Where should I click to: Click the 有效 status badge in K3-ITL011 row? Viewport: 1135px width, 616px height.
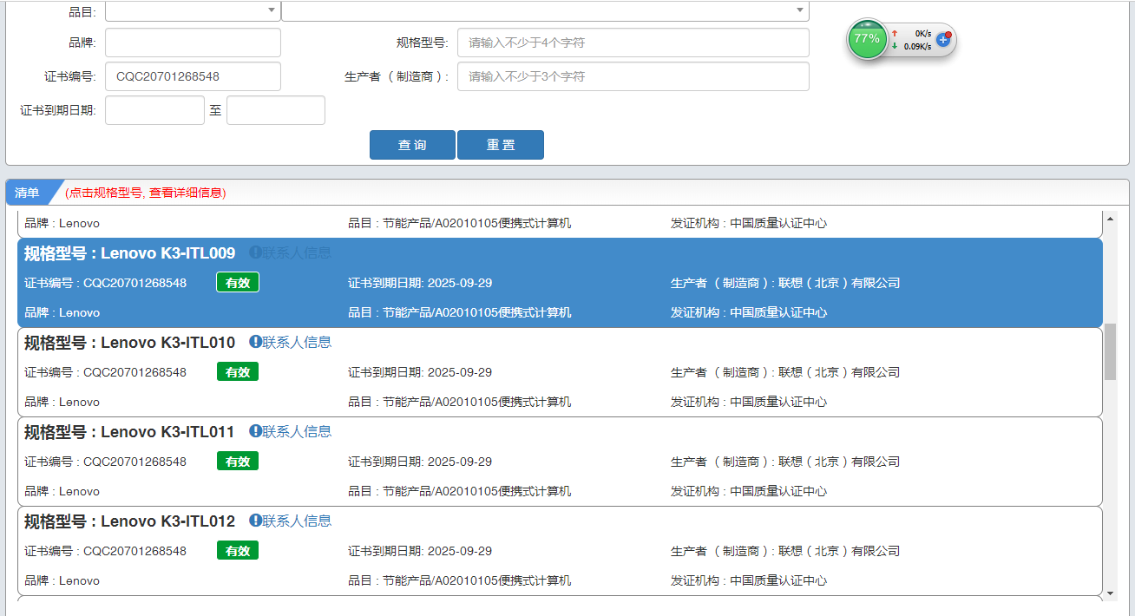(238, 462)
